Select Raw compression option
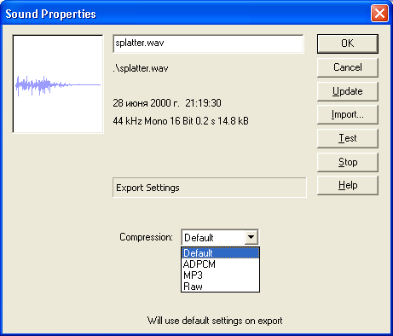 tap(221, 287)
